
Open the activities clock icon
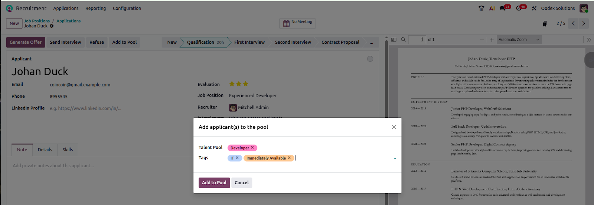(x=519, y=8)
